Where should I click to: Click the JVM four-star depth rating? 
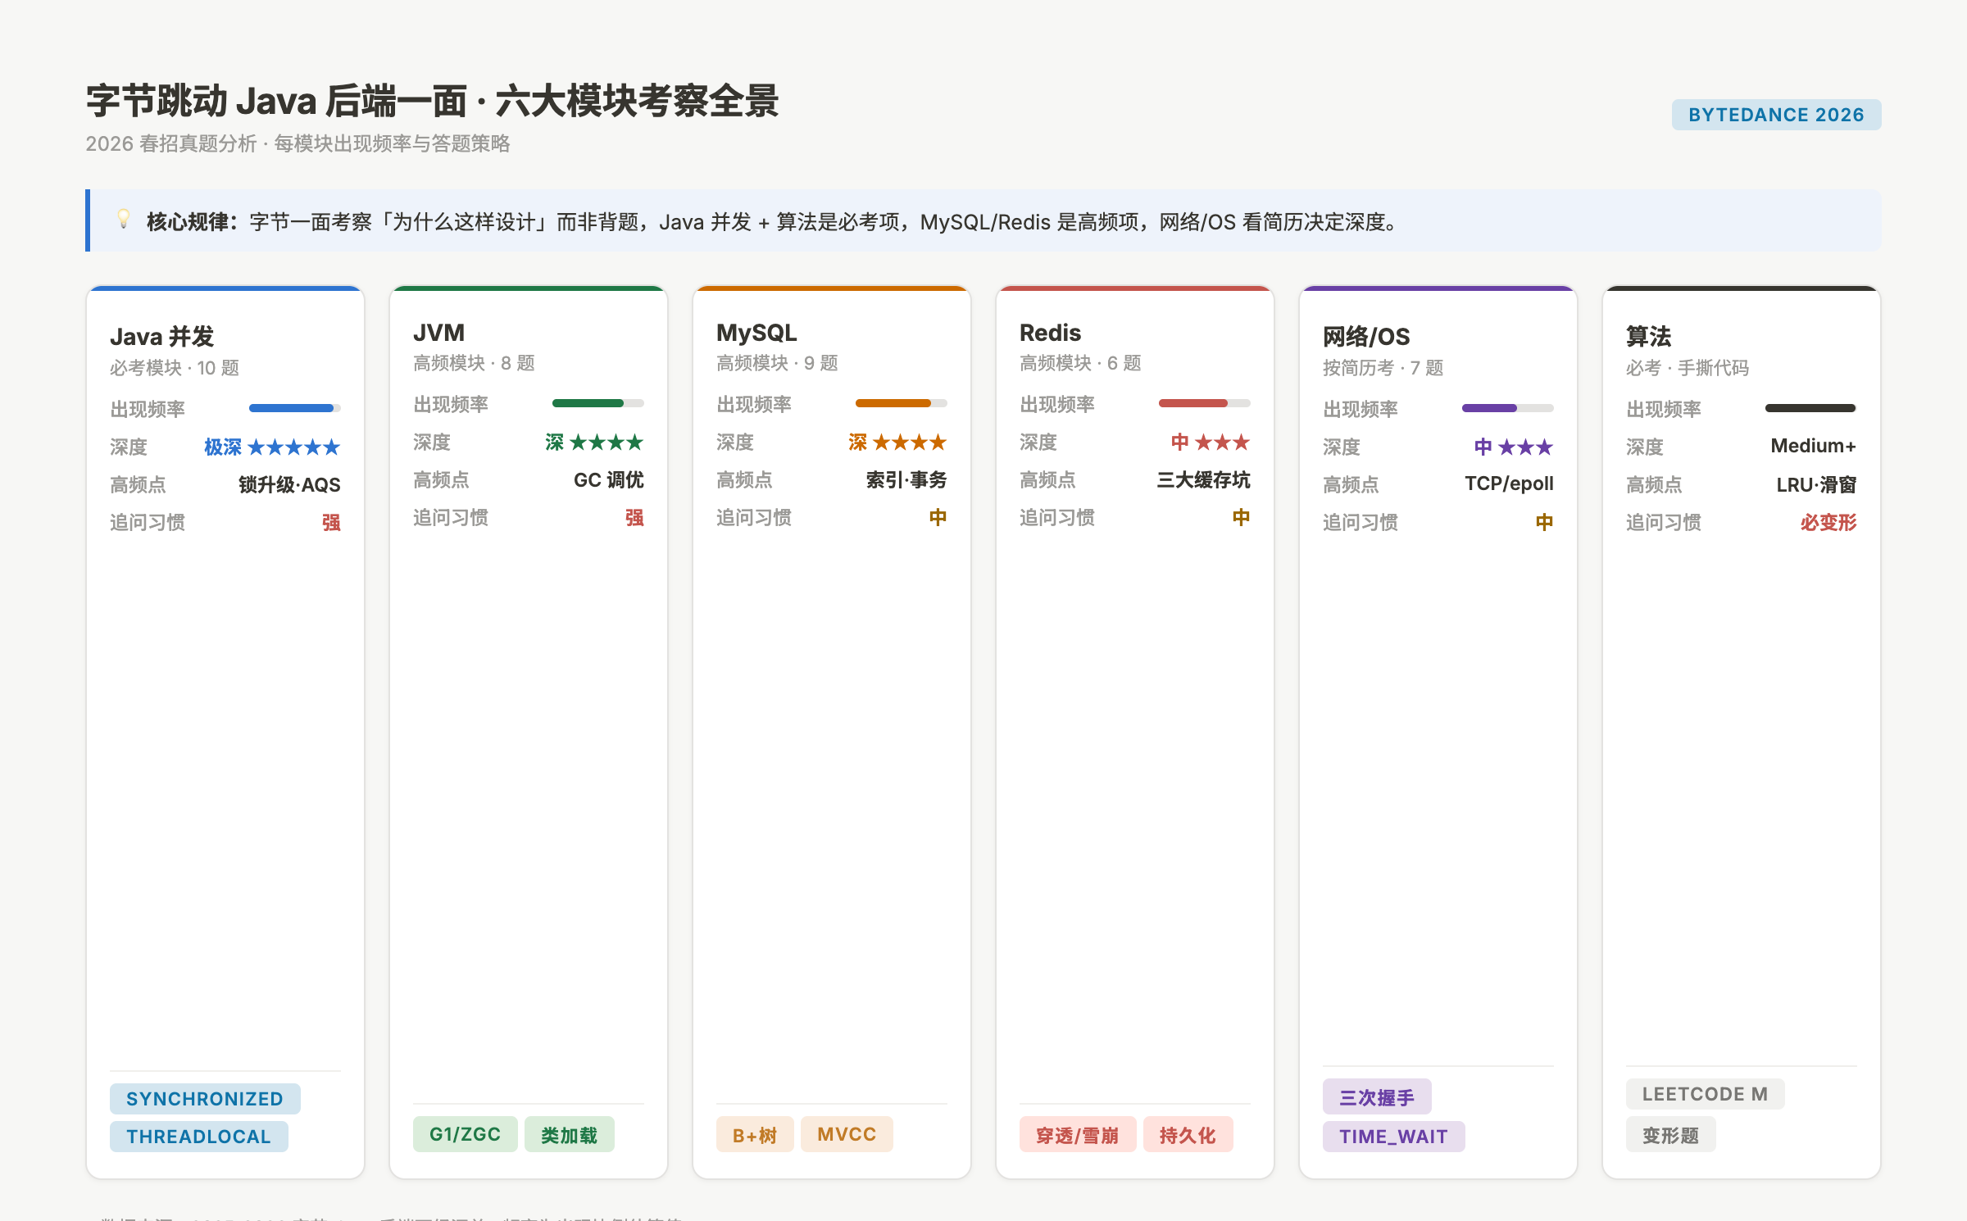(x=606, y=443)
